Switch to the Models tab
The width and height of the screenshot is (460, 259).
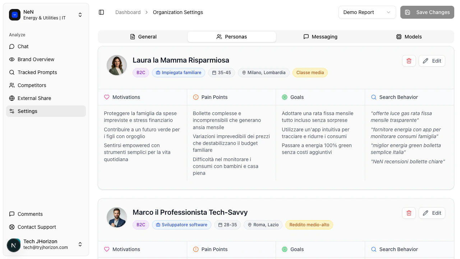[x=409, y=36]
